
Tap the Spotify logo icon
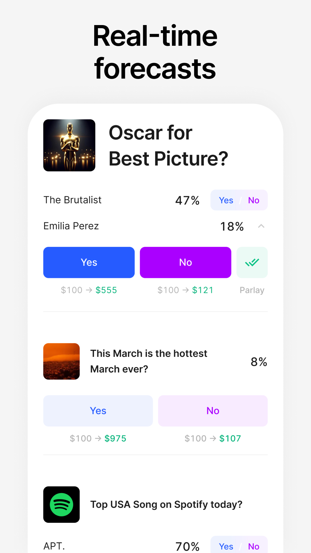point(61,504)
